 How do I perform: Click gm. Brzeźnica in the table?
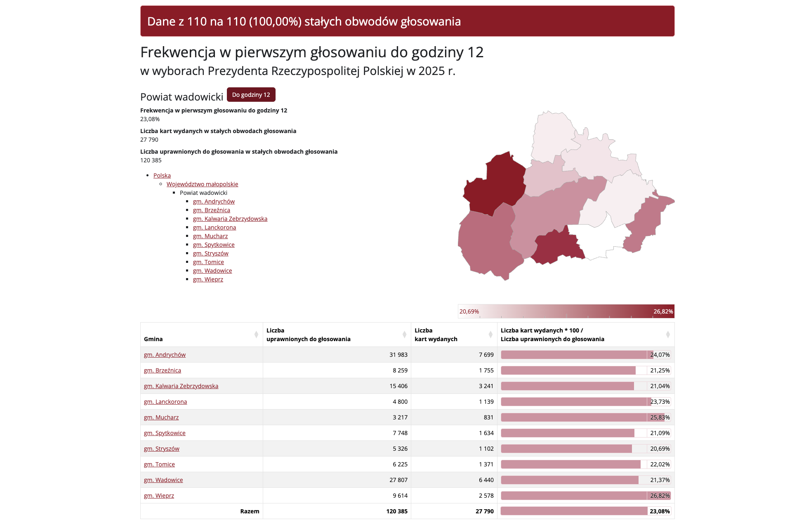click(x=163, y=370)
